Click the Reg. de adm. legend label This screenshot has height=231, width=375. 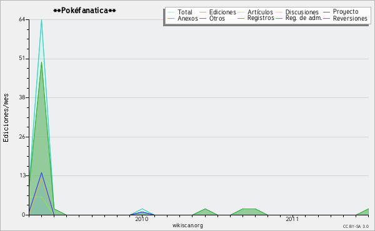pos(304,18)
